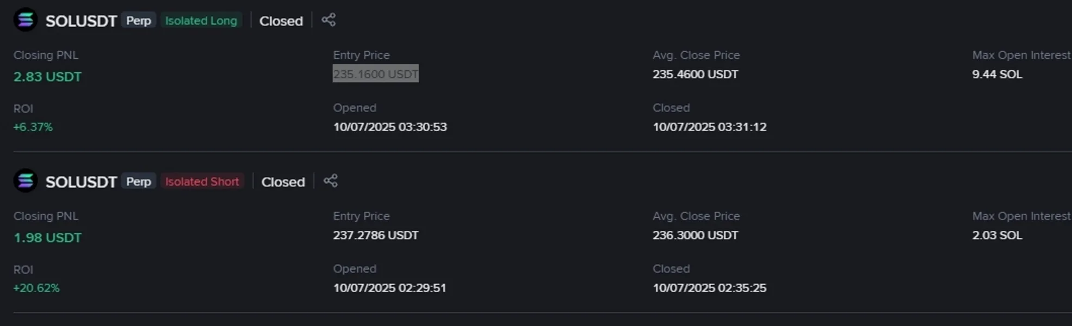Open SOLUSDT pair from the Isolated Short row
Screen dimensions: 1072x326
point(81,182)
